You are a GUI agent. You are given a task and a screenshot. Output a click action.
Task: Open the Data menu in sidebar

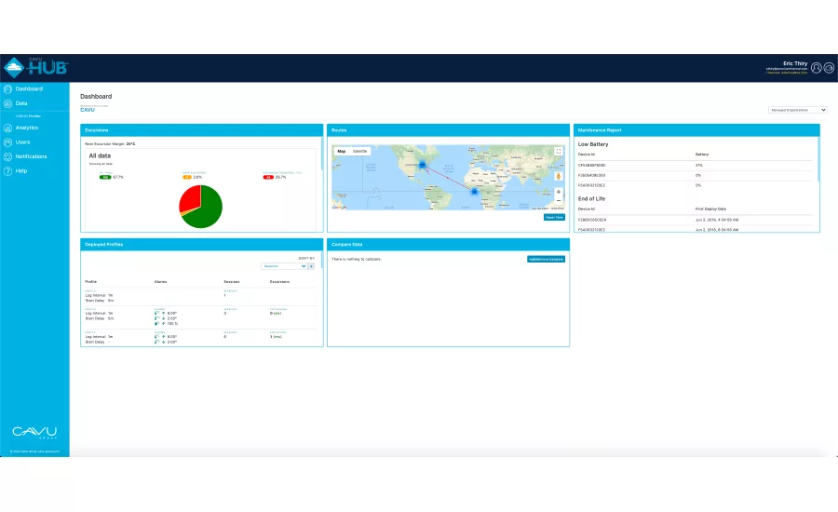pos(21,103)
